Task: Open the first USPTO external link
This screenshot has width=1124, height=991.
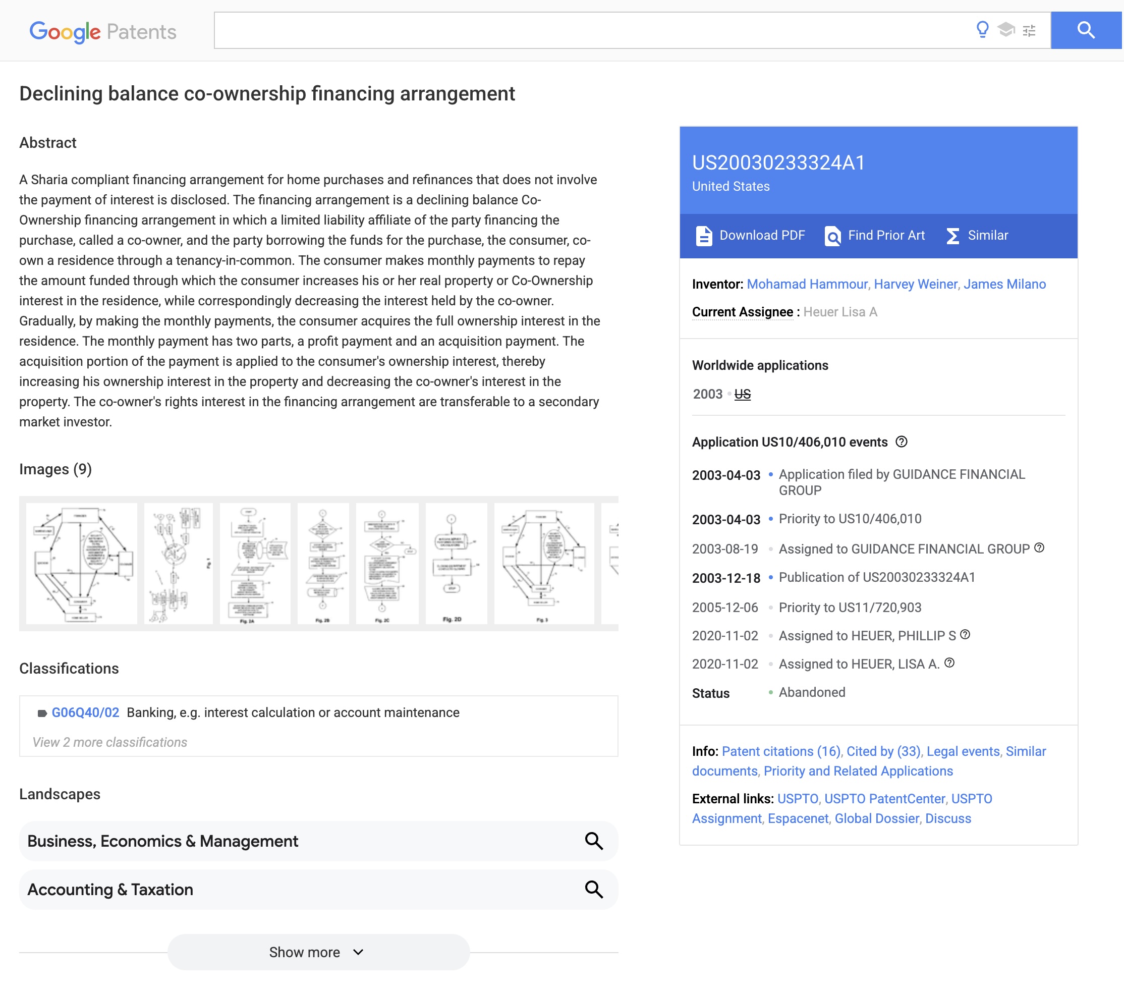Action: (x=798, y=799)
